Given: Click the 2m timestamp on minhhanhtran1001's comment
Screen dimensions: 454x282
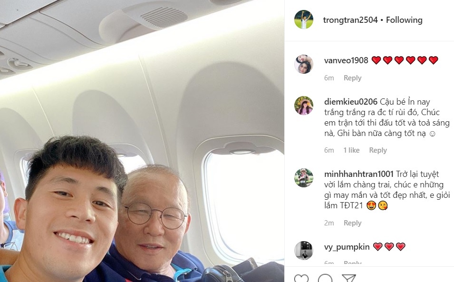Looking at the screenshot, I should tap(329, 223).
